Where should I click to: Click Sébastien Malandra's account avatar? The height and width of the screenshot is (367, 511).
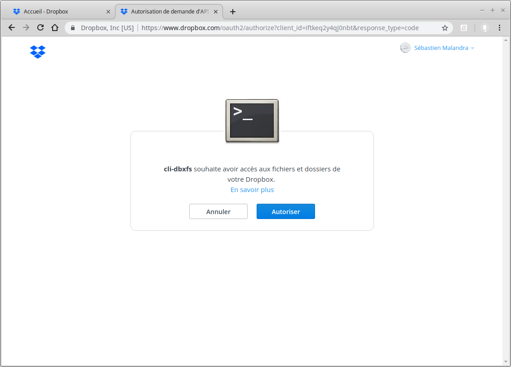[x=405, y=48]
